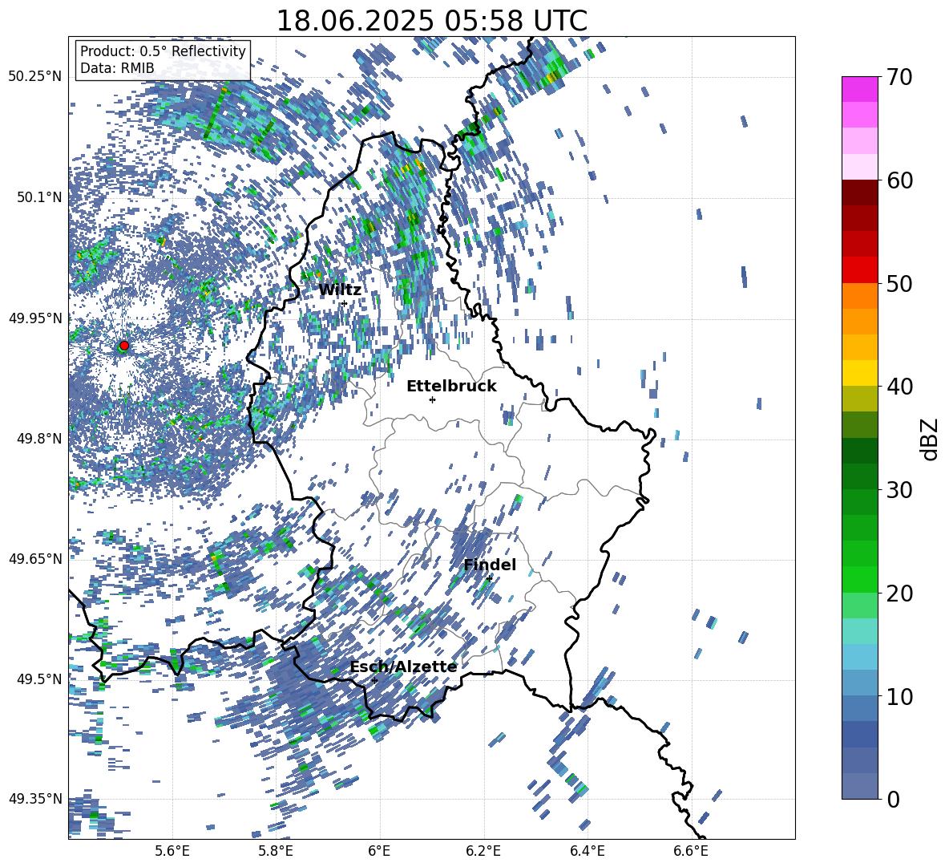Screen dimensions: 949x867
Task: Click the bright red 50-52 dBZ color band
Action: point(860,270)
